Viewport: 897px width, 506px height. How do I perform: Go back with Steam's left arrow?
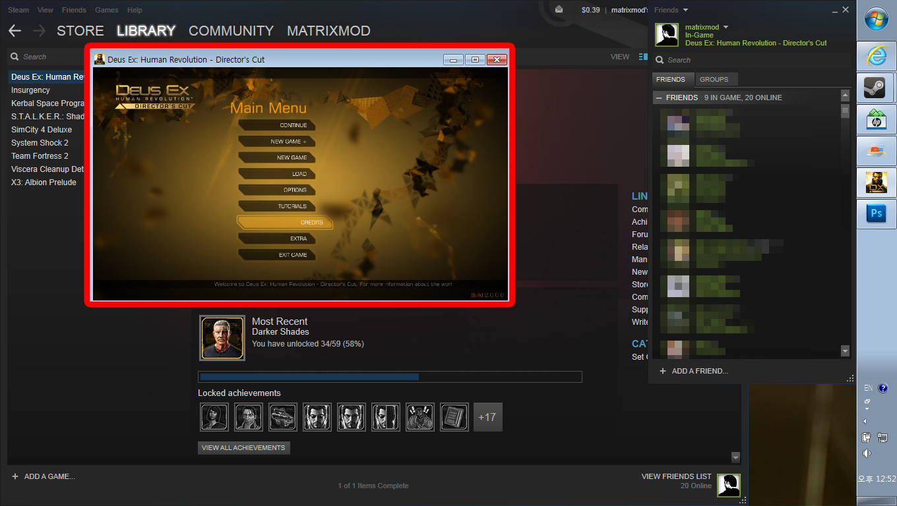coord(15,31)
